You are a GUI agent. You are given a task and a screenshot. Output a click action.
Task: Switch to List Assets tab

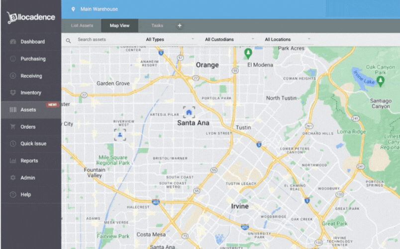tap(82, 25)
